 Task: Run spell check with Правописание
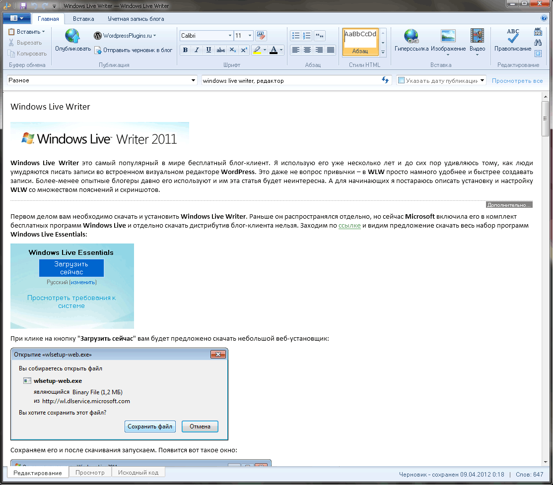point(512,41)
